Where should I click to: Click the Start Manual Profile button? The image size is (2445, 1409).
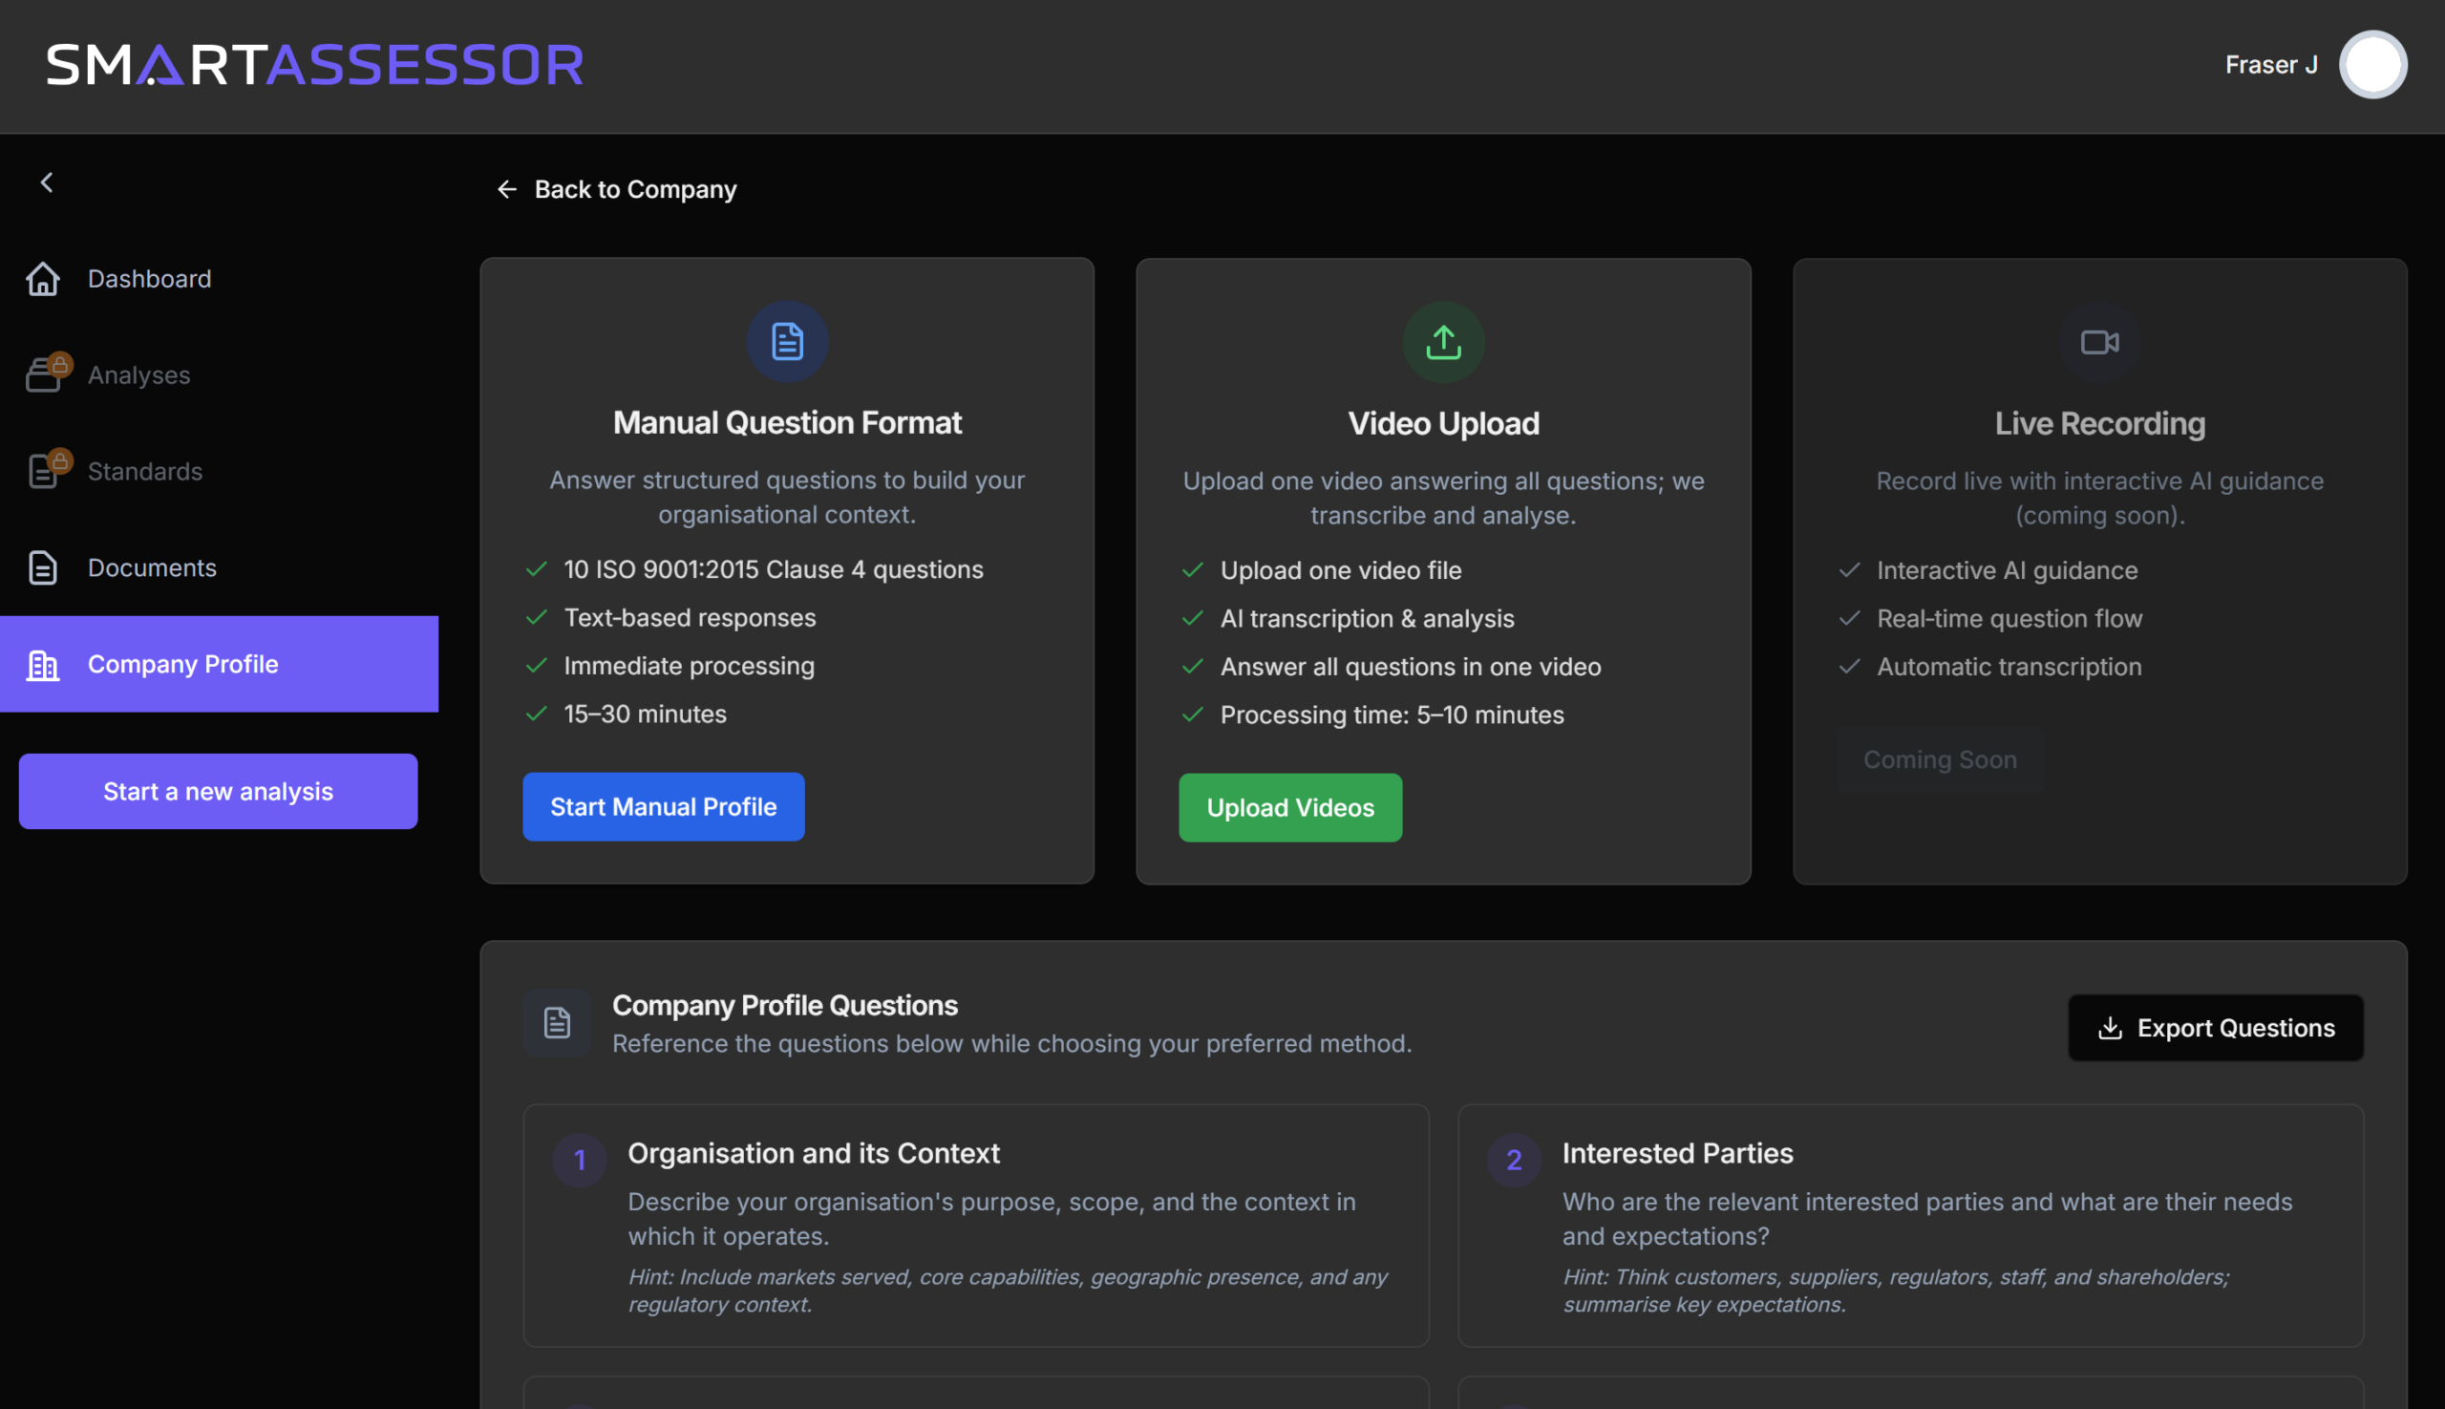663,807
